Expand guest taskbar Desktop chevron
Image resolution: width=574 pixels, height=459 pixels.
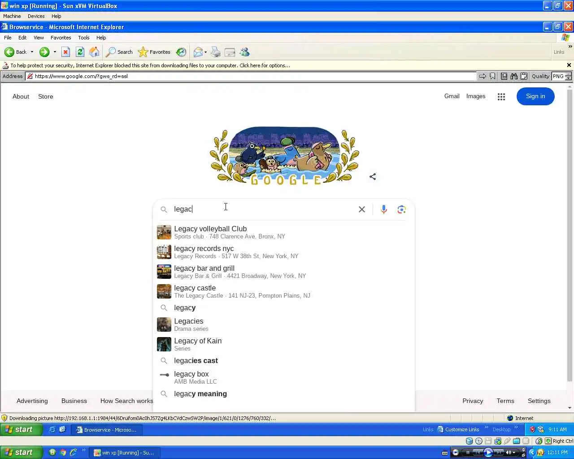pyautogui.click(x=516, y=427)
